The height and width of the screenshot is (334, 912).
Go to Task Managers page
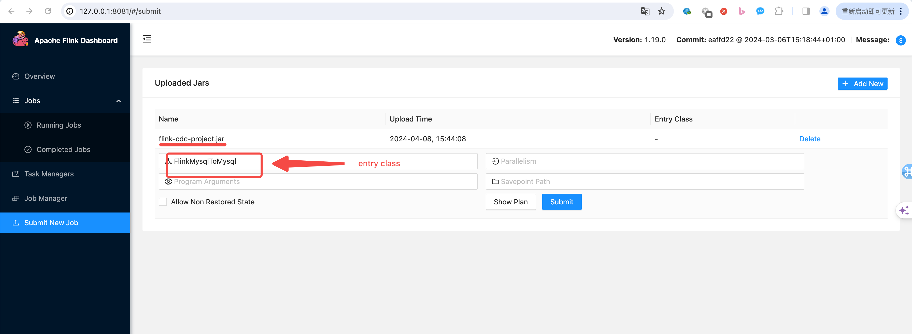(65, 174)
